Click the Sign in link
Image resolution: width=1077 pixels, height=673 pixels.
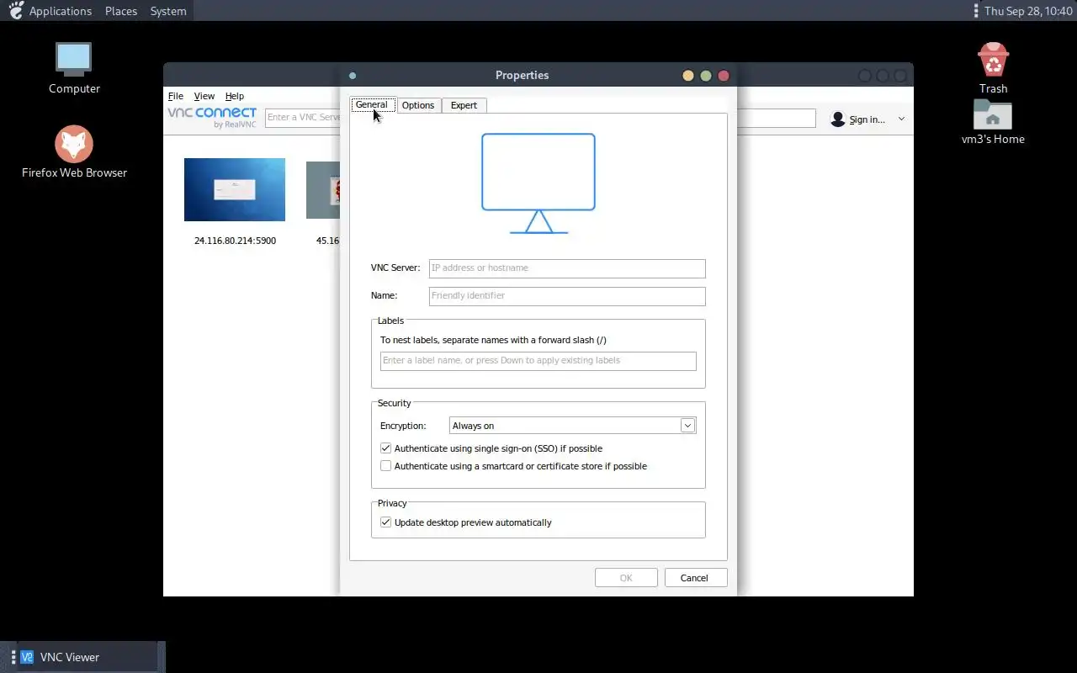tap(867, 119)
